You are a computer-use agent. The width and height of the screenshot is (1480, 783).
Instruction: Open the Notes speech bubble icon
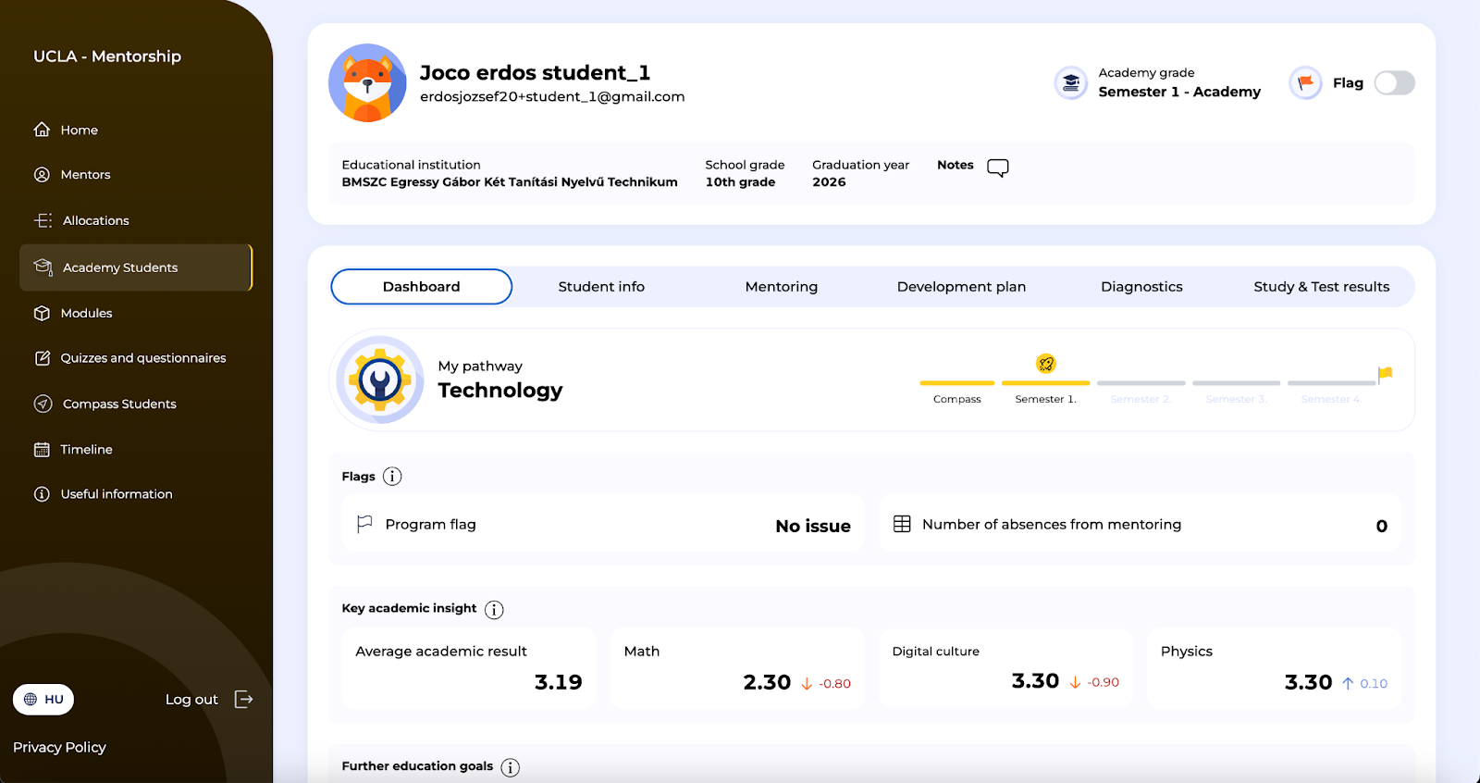997,168
